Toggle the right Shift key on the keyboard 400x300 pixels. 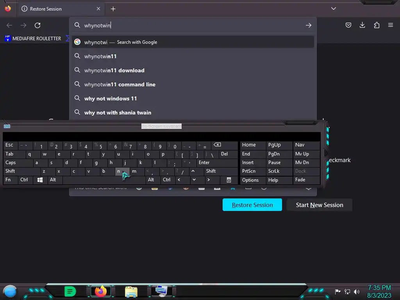[221, 171]
